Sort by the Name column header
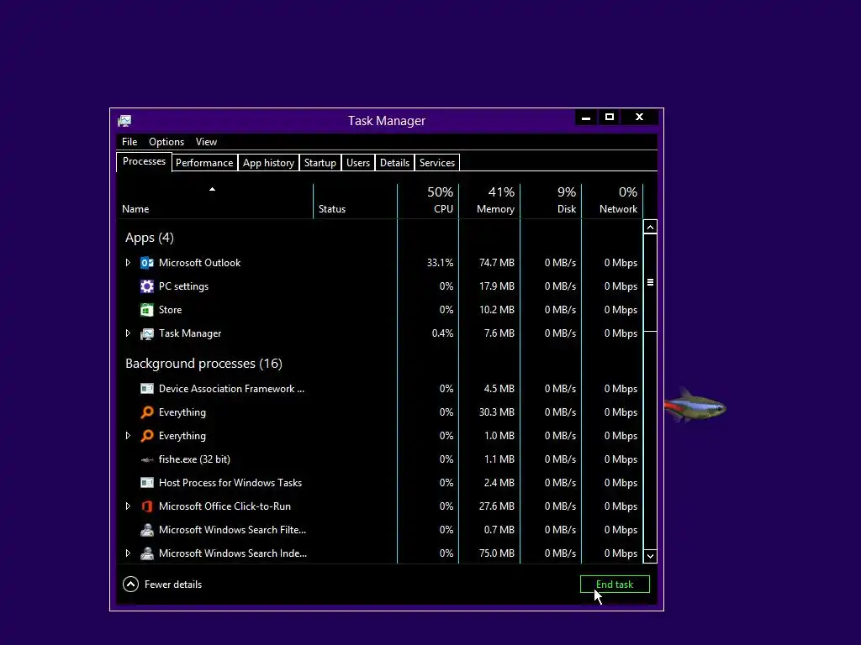 [x=214, y=201]
